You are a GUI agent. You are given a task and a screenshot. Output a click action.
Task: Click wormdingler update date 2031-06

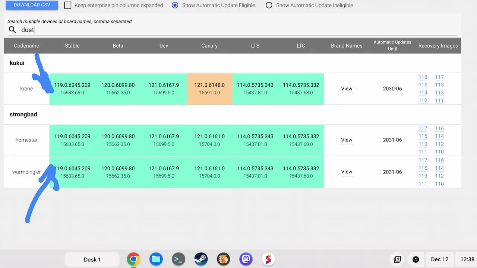point(392,172)
